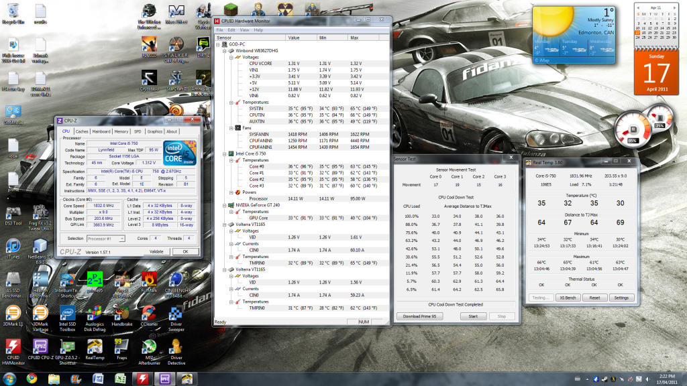The height and width of the screenshot is (386, 687).
Task: Launch F1 2010 desktop shortcut
Action: [x=149, y=48]
